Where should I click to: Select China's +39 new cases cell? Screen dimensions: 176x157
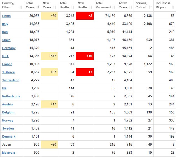point(49,16)
